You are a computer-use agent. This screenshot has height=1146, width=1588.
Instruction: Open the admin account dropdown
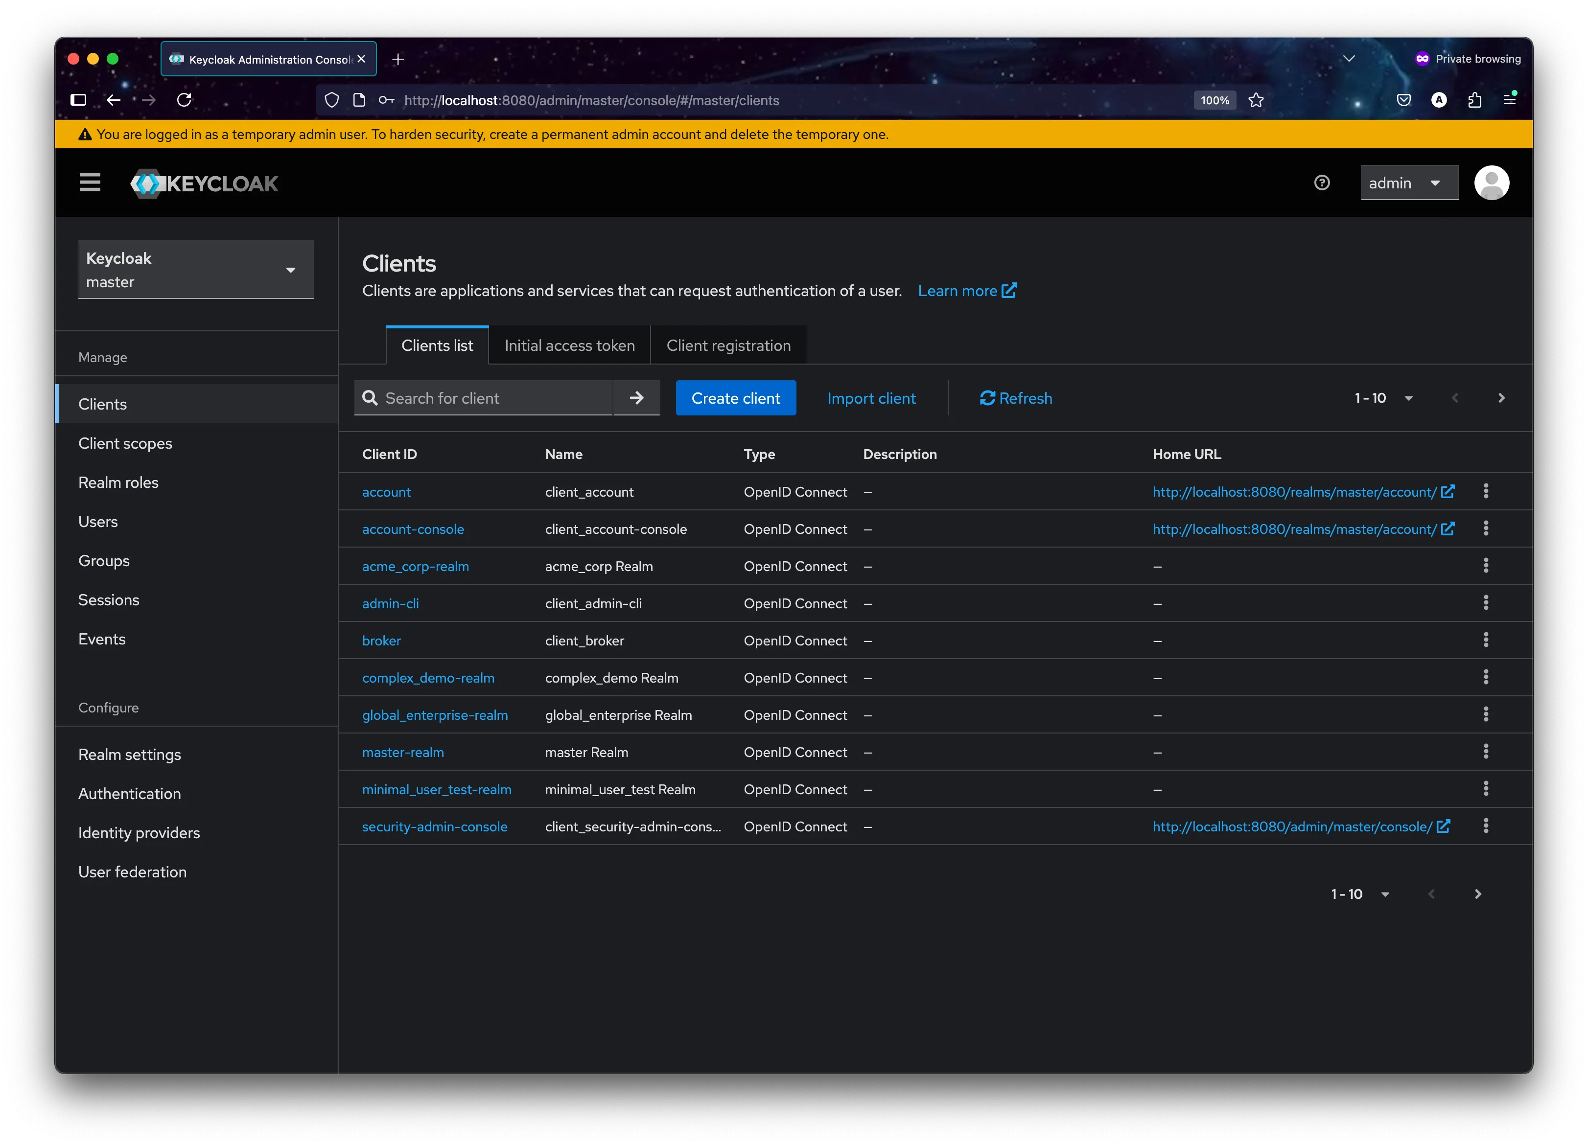1409,182
